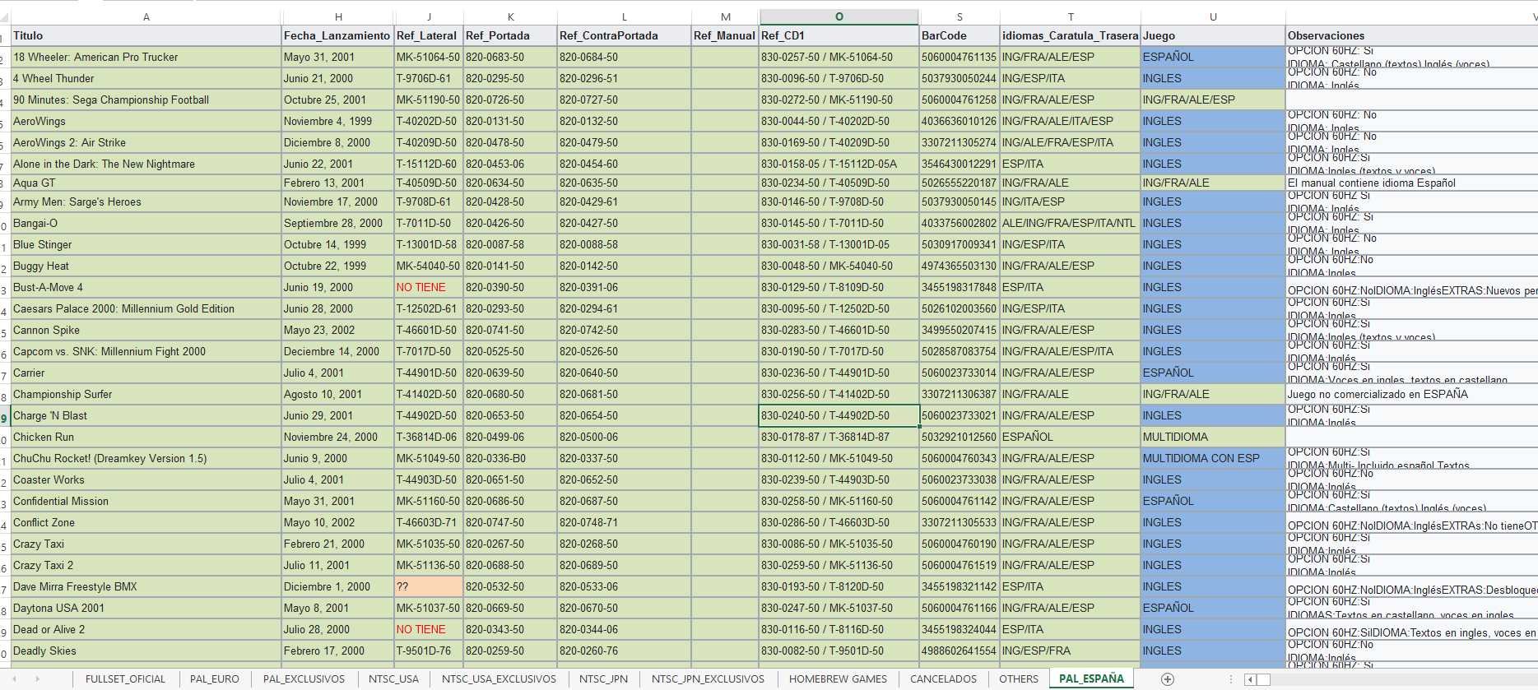Select 'MULTIDIOMA CON ESP' Juego cell
1538x690 pixels.
[1213, 458]
